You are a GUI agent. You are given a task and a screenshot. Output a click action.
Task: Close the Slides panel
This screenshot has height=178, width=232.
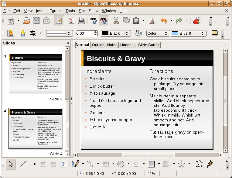pyautogui.click(x=68, y=43)
